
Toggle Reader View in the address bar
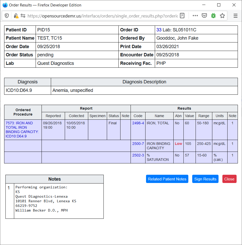point(182,15)
